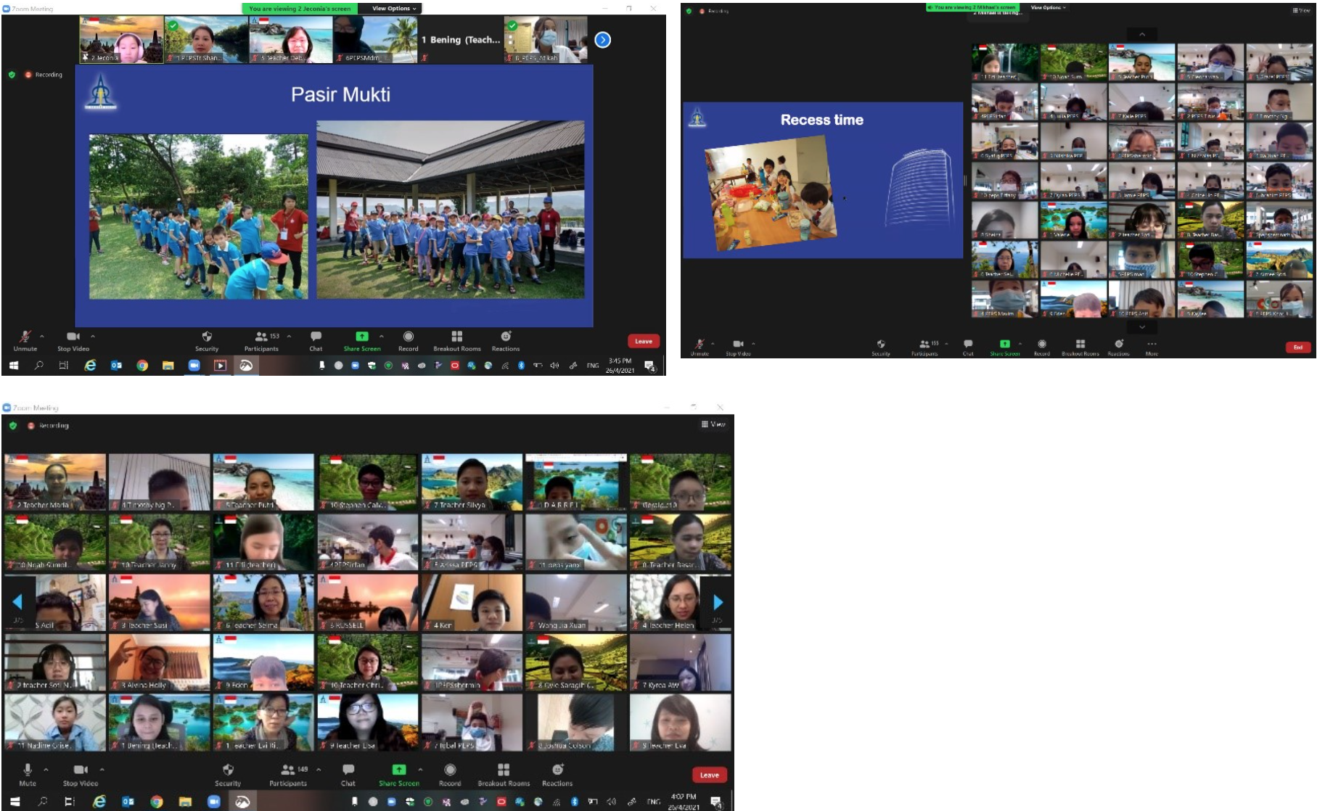The height and width of the screenshot is (811, 1317).
Task: Open Participants 149 in the bottom gallery window
Action: (x=289, y=775)
